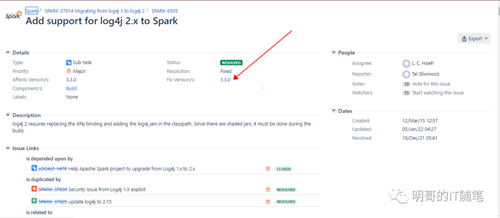The height and width of the screenshot is (218, 500).
Task: Click the vertical scrollbar up arrow
Action: (x=497, y=4)
